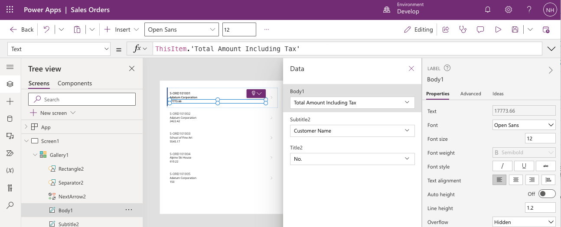Click the Save disk icon
The height and width of the screenshot is (227, 561).
click(x=515, y=29)
